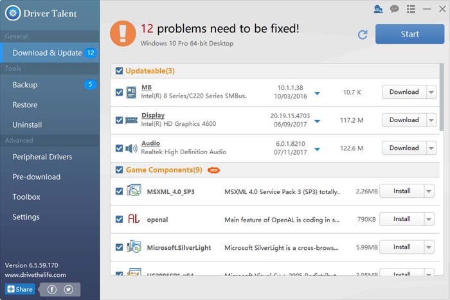Click the Backup badge showing 5

[90, 85]
